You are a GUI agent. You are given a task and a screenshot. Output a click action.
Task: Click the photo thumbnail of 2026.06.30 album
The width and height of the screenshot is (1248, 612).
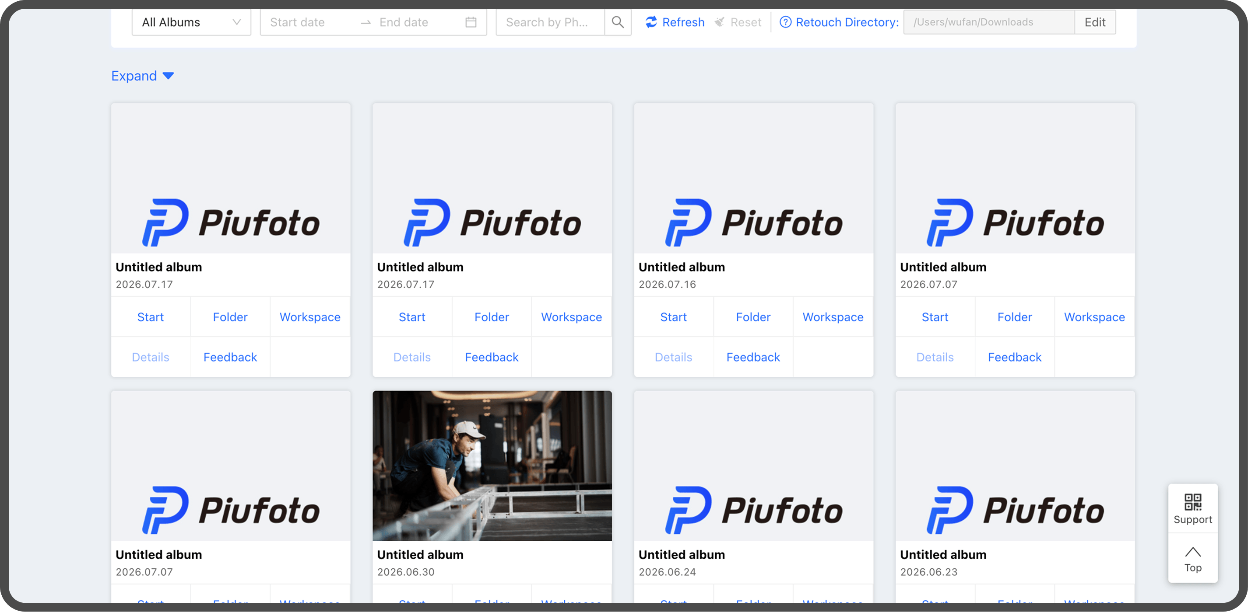click(492, 466)
